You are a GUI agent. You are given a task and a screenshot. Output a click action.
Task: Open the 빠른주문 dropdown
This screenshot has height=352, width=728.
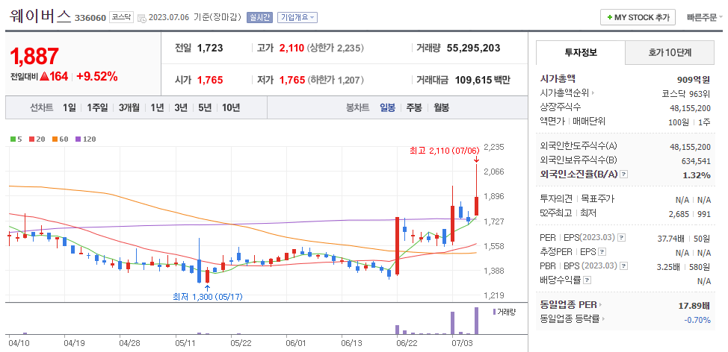pos(705,18)
